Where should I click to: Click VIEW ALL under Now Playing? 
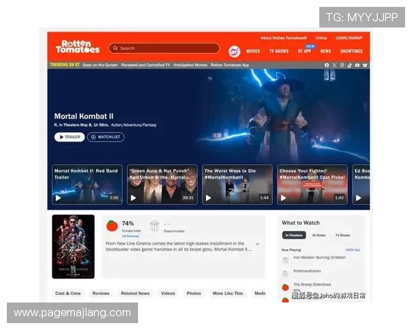tap(353, 250)
